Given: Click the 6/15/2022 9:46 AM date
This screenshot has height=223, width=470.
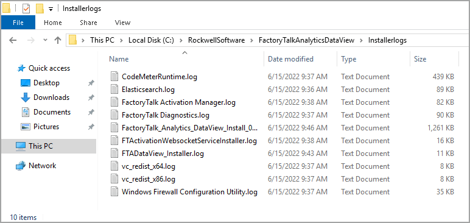Looking at the screenshot, I should click(x=298, y=128).
